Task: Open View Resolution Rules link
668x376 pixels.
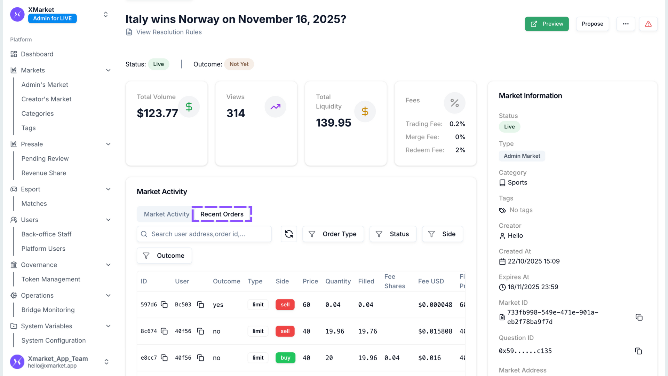Action: pos(169,32)
